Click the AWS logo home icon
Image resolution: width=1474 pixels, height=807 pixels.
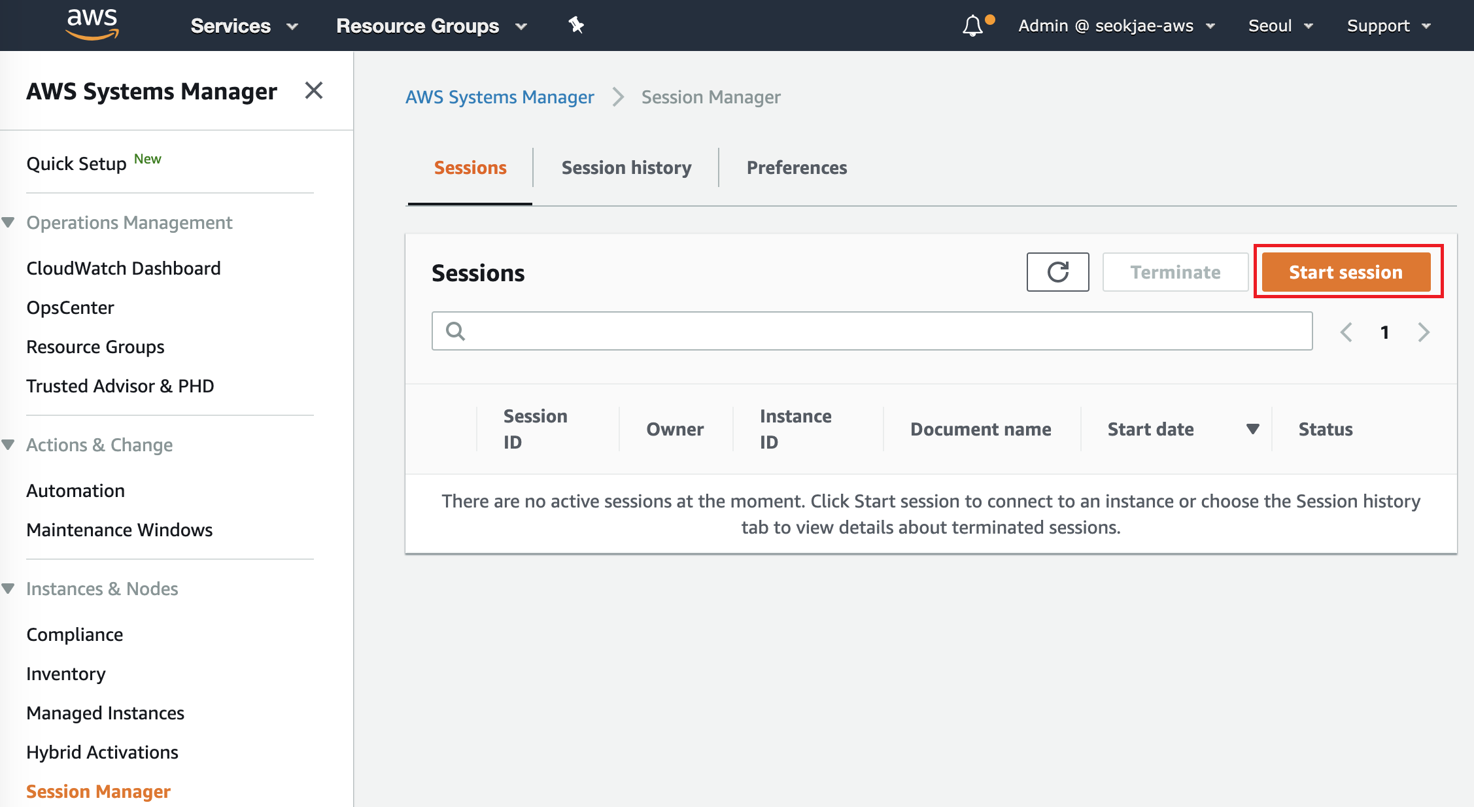[92, 25]
